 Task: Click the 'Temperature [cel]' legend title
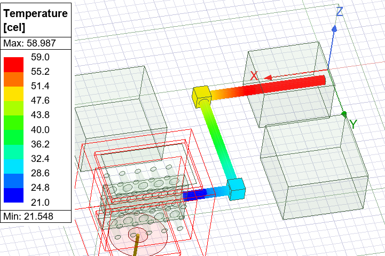[35, 20]
